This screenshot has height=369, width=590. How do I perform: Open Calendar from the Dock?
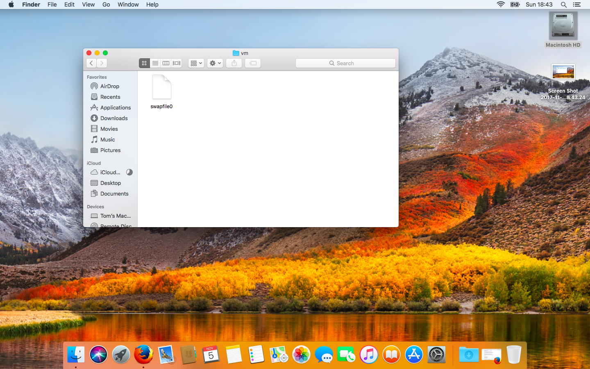coord(211,355)
